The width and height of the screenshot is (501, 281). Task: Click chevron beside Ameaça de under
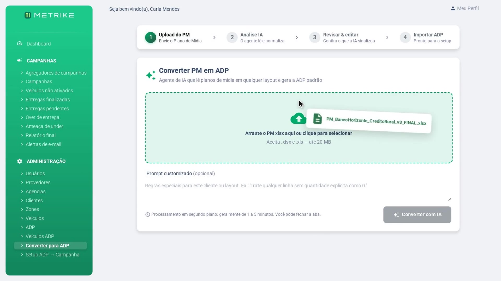[x=22, y=126]
